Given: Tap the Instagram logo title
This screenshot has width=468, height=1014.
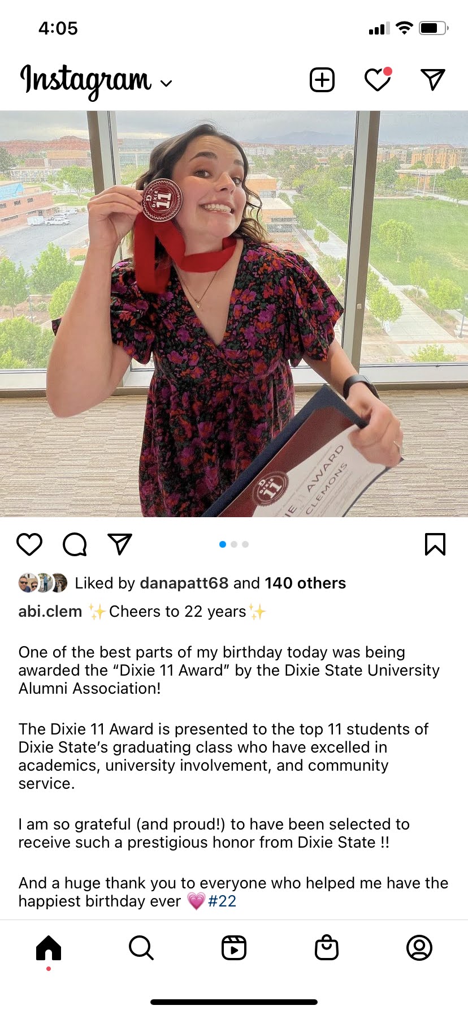Looking at the screenshot, I should [x=86, y=81].
